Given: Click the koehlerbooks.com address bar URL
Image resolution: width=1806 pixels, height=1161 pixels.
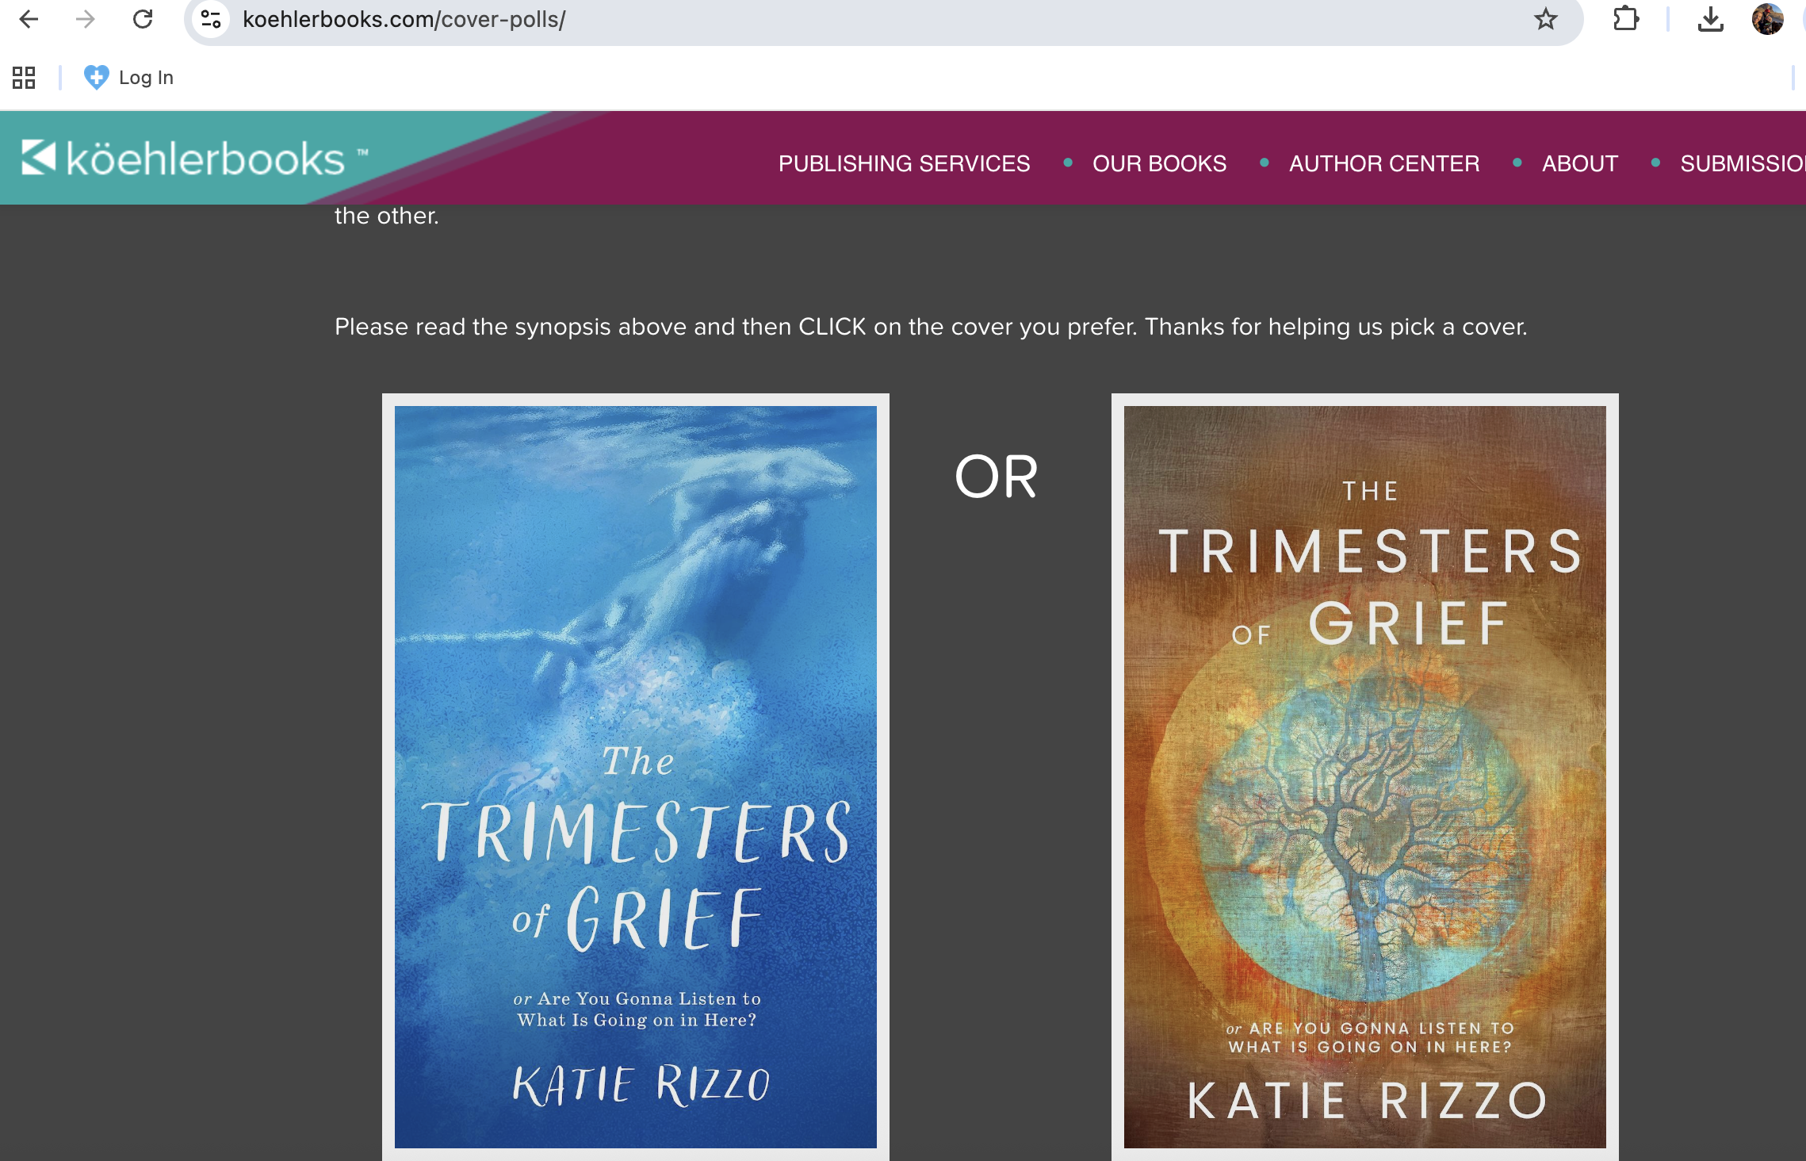Looking at the screenshot, I should [x=404, y=19].
